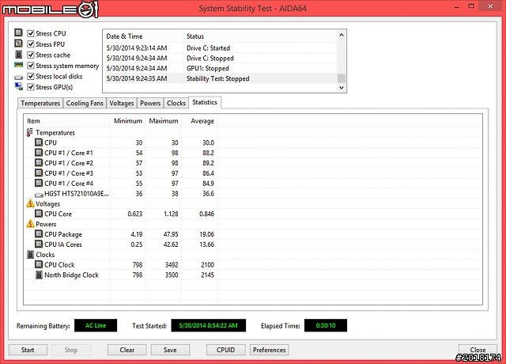Click the Elapsed Time value 0:30:10
The image size is (506, 364).
coord(326,325)
